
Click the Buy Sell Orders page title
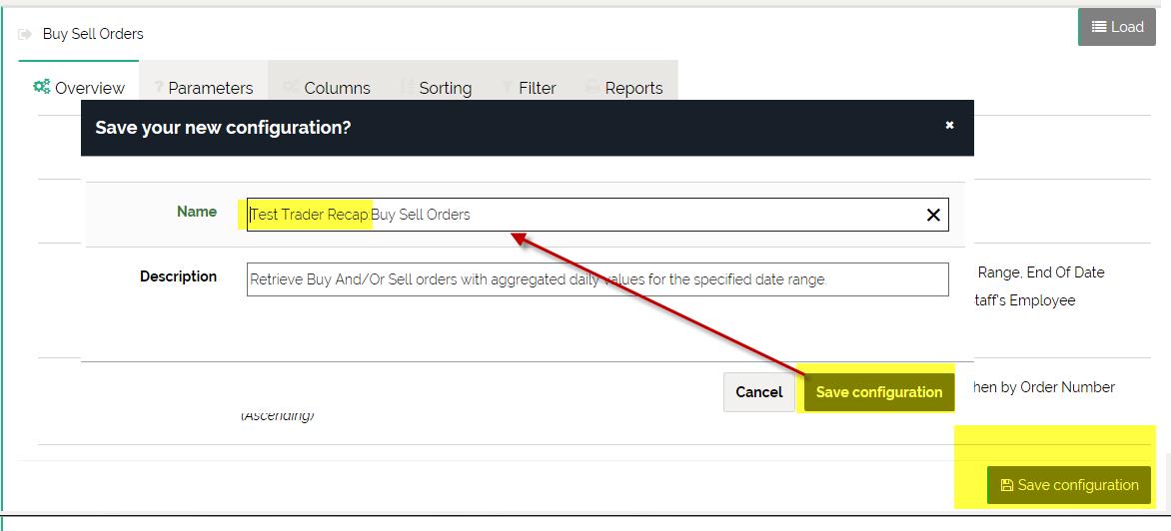(93, 34)
